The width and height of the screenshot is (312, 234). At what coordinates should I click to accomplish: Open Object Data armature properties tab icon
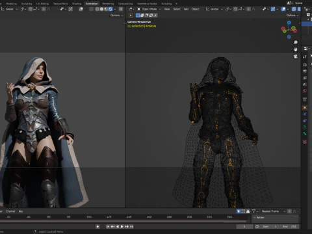[305, 127]
